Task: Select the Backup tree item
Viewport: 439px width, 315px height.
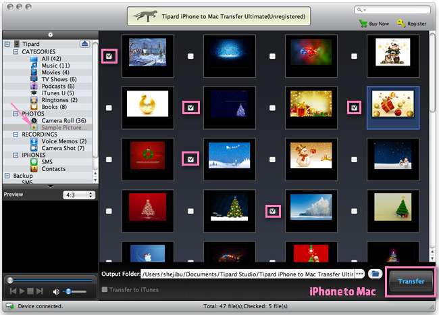Action: click(23, 176)
